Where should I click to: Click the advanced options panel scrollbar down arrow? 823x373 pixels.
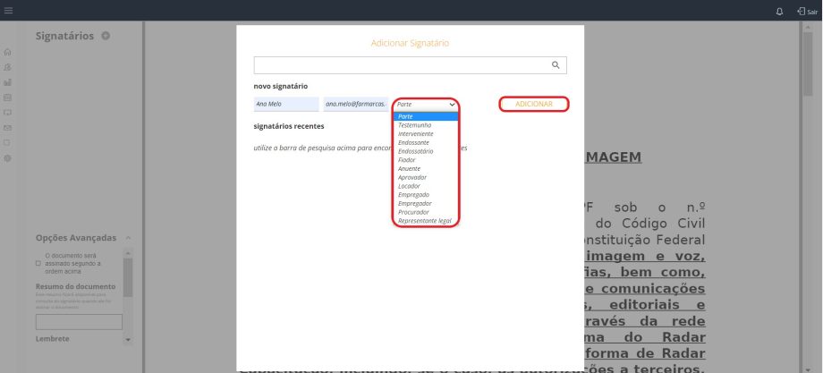127,340
